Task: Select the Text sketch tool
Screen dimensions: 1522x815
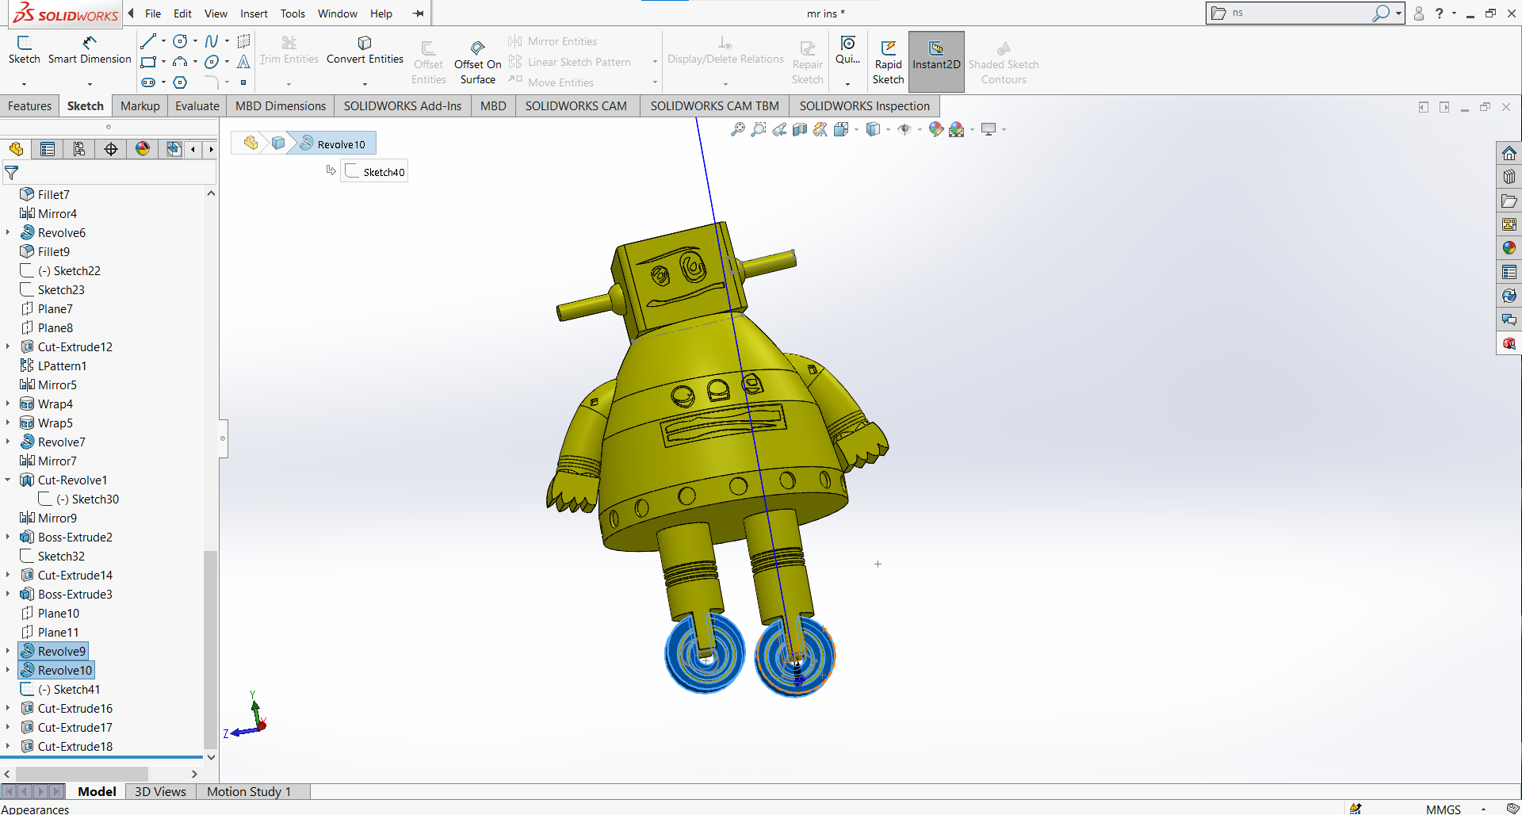Action: 243,62
